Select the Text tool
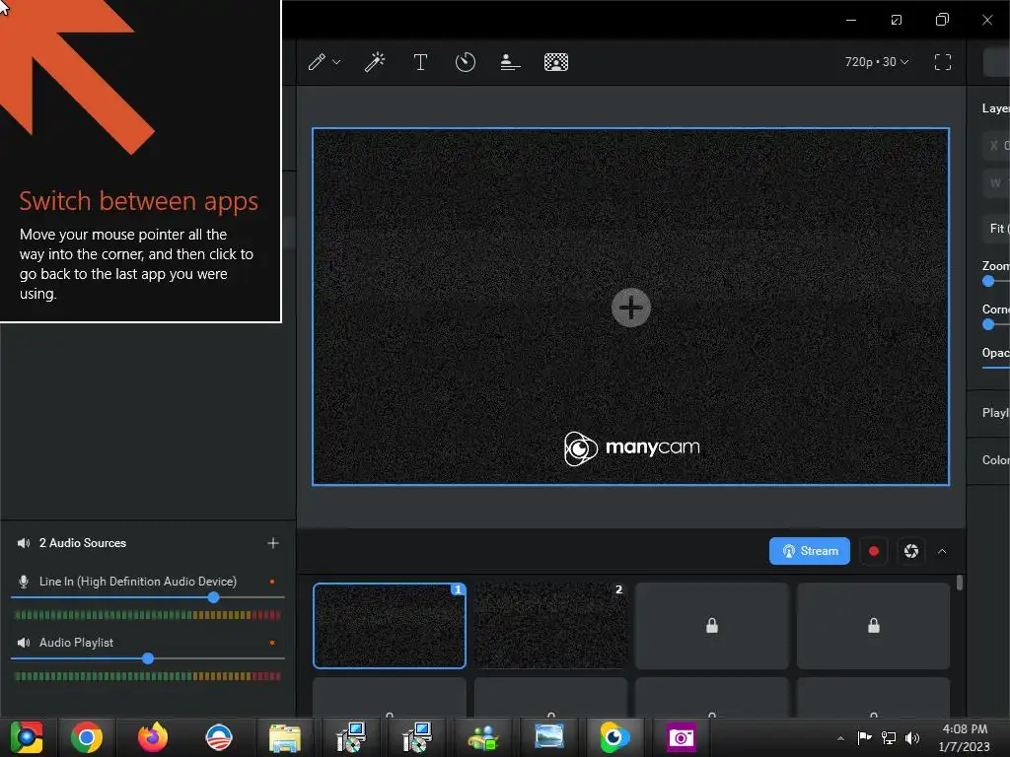The width and height of the screenshot is (1010, 757). click(420, 62)
